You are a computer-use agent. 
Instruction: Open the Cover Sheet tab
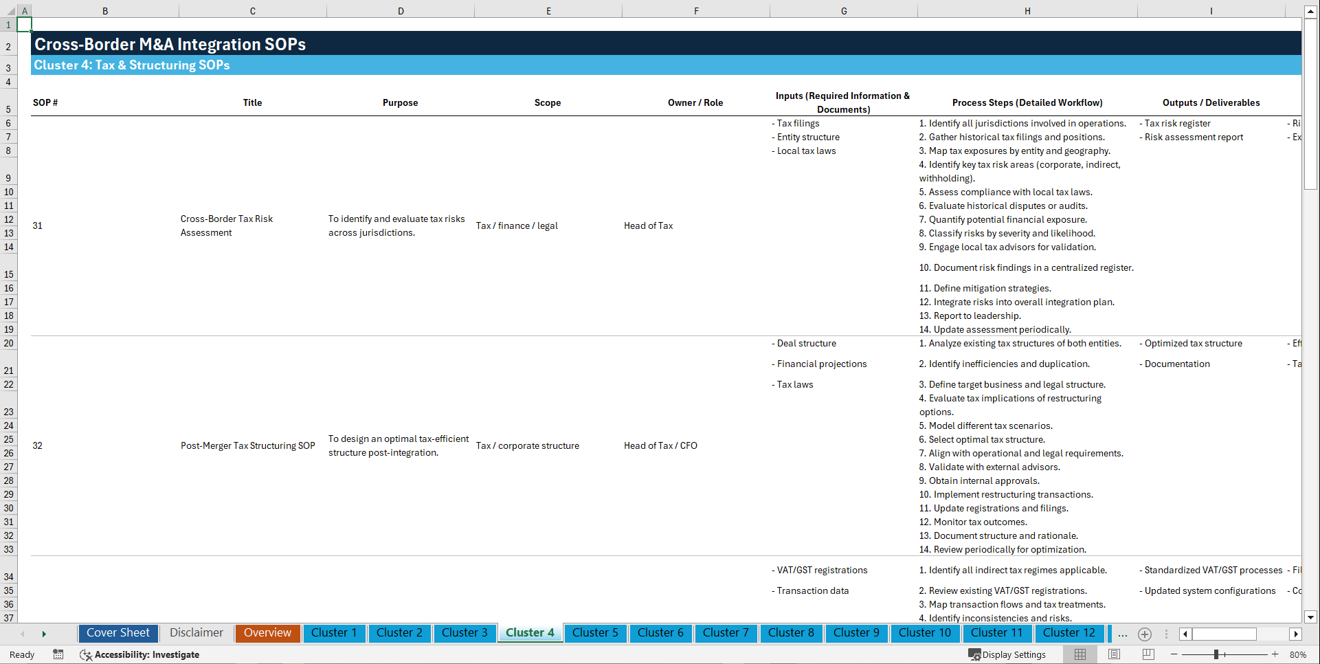tap(118, 633)
